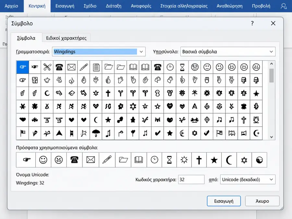Click the Εισαγωγή button in the dialog
292x219 pixels.
(224, 201)
